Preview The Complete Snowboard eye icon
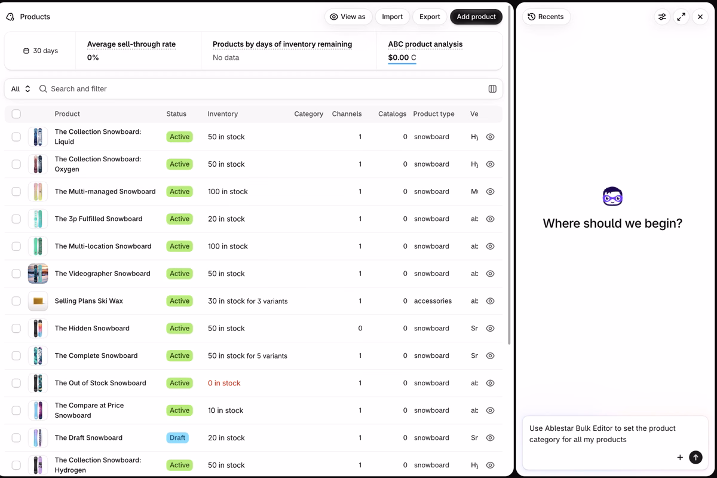The height and width of the screenshot is (478, 717). (490, 356)
